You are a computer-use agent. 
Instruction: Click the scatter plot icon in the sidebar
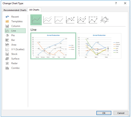pyautogui.click(x=7, y=49)
